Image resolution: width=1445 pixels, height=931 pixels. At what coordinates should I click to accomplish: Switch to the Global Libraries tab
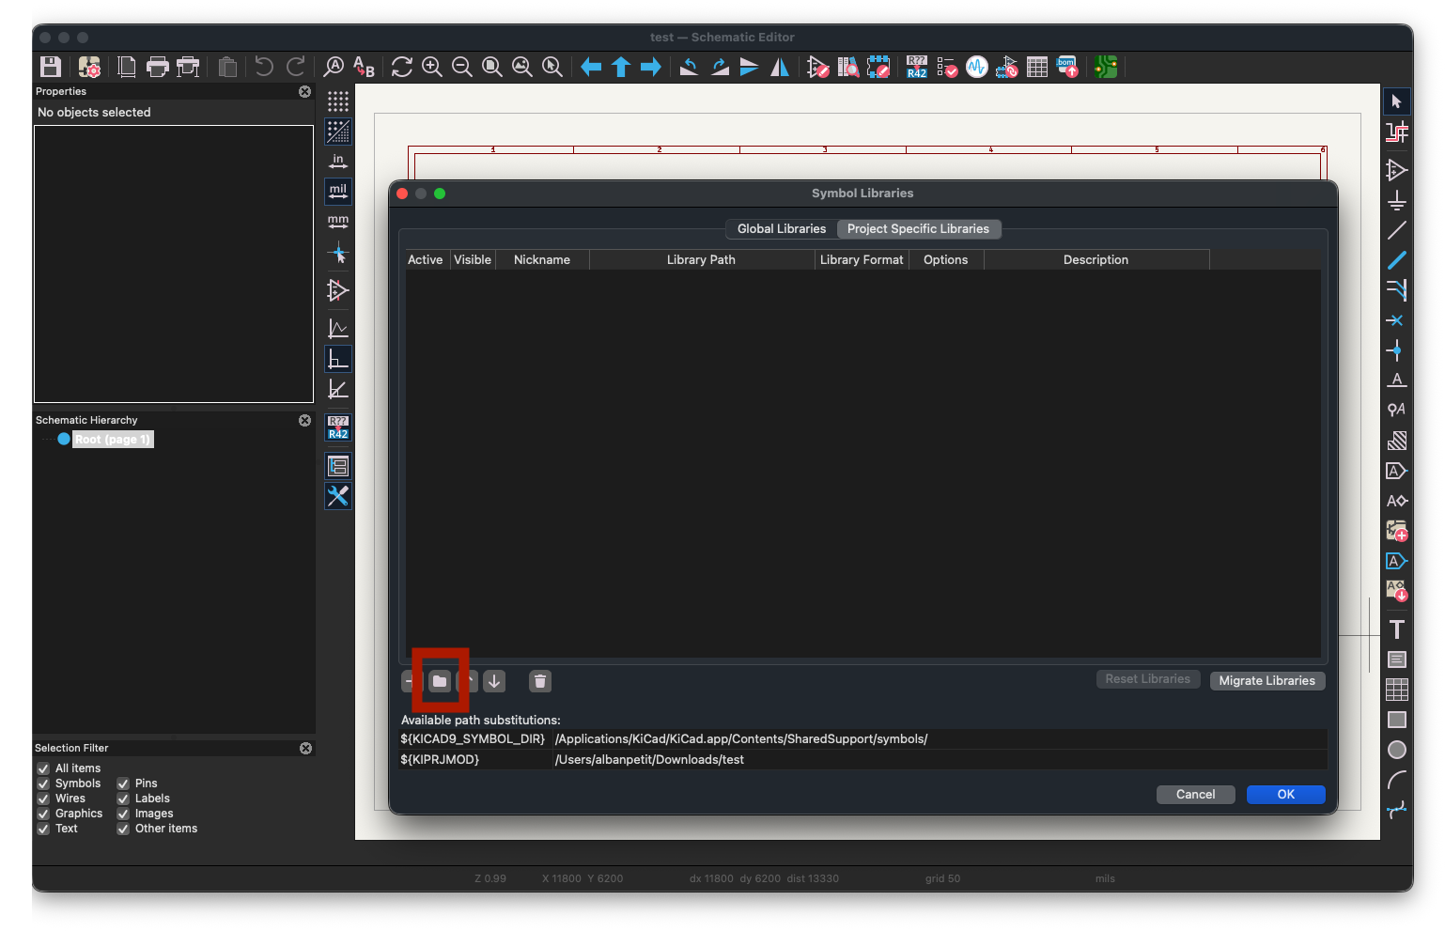pos(781,229)
